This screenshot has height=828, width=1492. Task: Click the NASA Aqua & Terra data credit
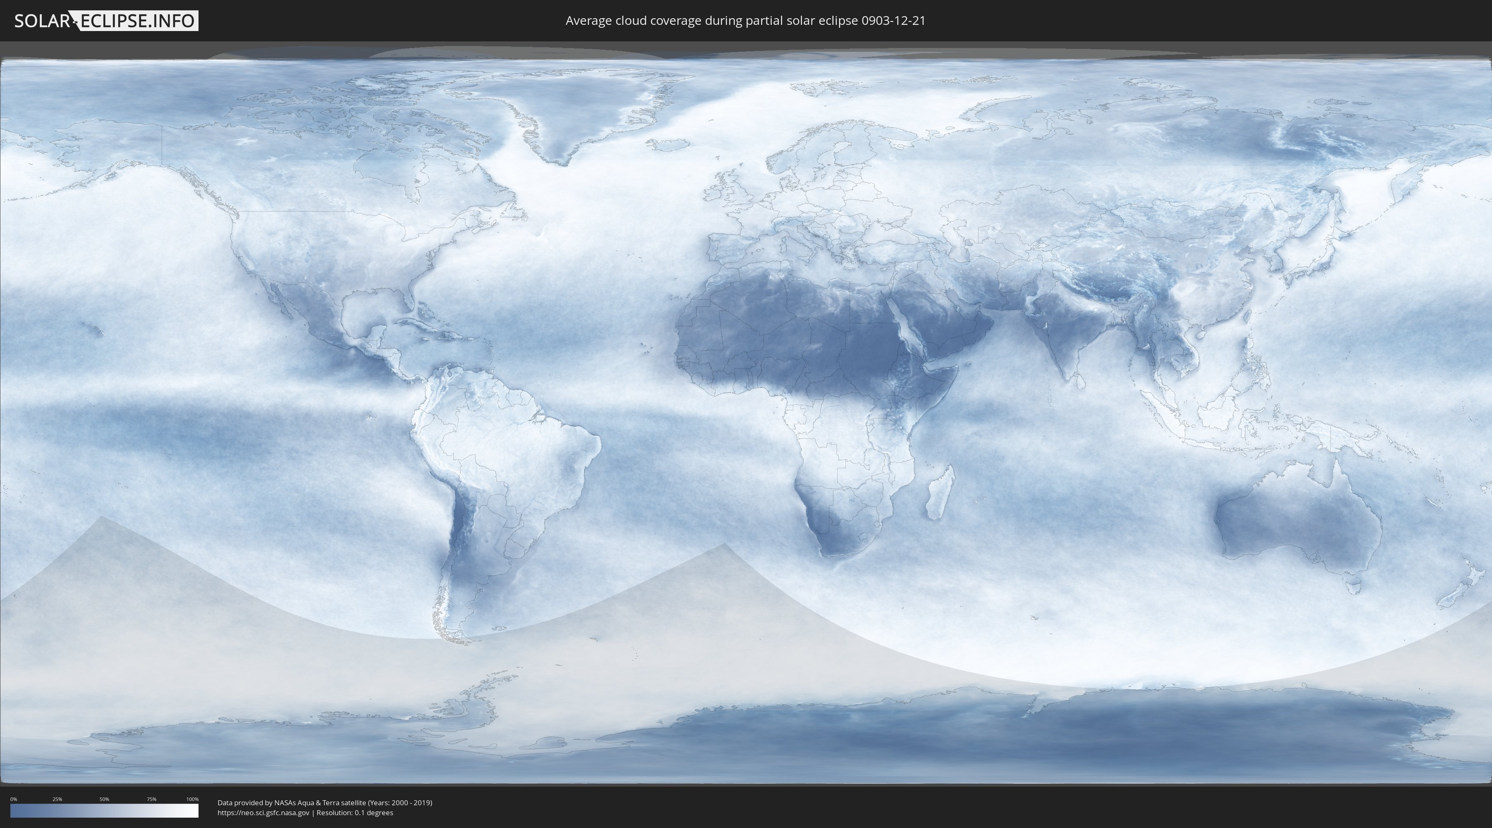325,803
